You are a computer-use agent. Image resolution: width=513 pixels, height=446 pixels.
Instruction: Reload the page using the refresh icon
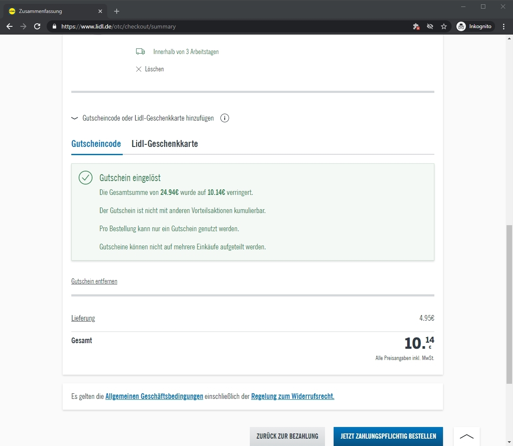pyautogui.click(x=37, y=26)
